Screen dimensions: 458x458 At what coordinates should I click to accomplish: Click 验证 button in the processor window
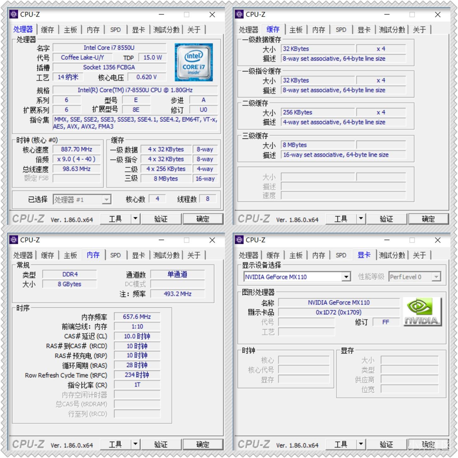pos(161,219)
